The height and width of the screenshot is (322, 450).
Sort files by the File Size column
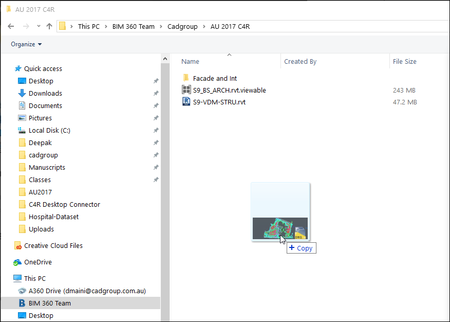click(x=404, y=62)
